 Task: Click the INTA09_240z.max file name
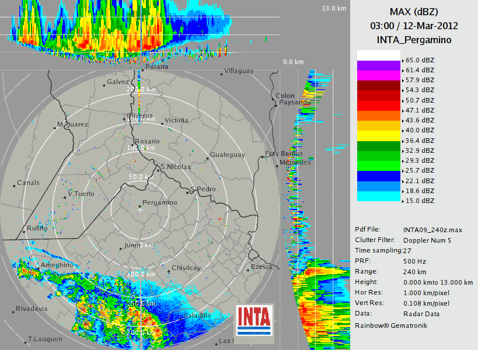click(x=432, y=230)
